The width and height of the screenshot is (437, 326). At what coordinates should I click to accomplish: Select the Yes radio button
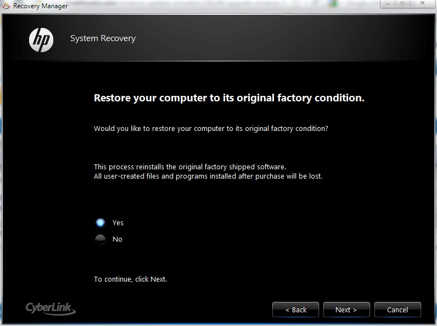coord(100,223)
